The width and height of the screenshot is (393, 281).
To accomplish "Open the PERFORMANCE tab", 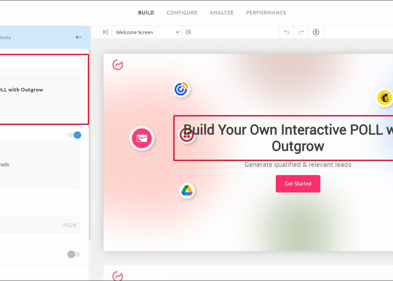I will pos(266,13).
